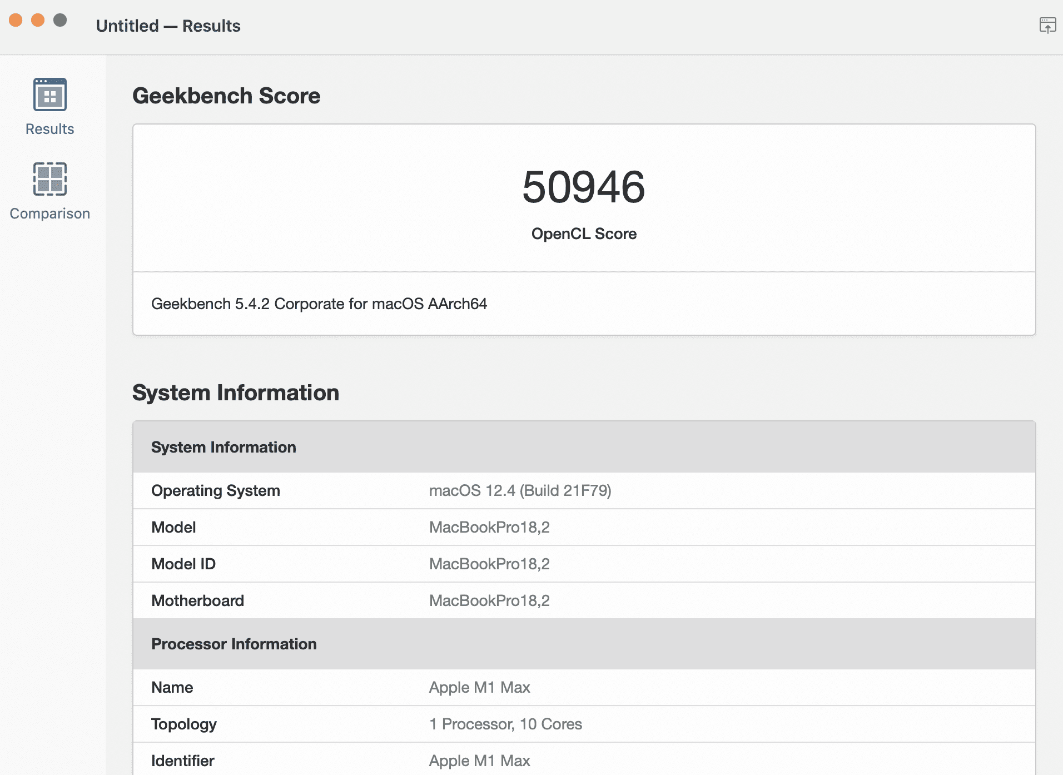Open the Comparison view icon

50,179
